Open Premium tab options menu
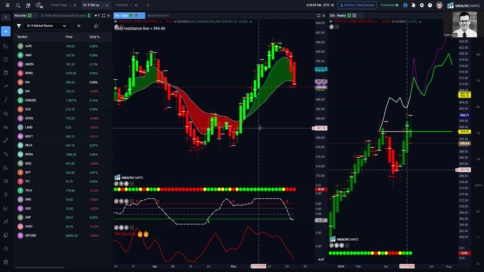 [131, 5]
